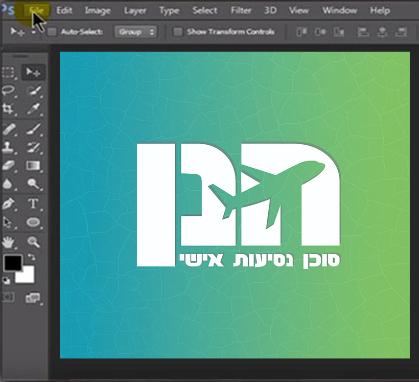
Task: Open the File menu
Action: tap(37, 11)
